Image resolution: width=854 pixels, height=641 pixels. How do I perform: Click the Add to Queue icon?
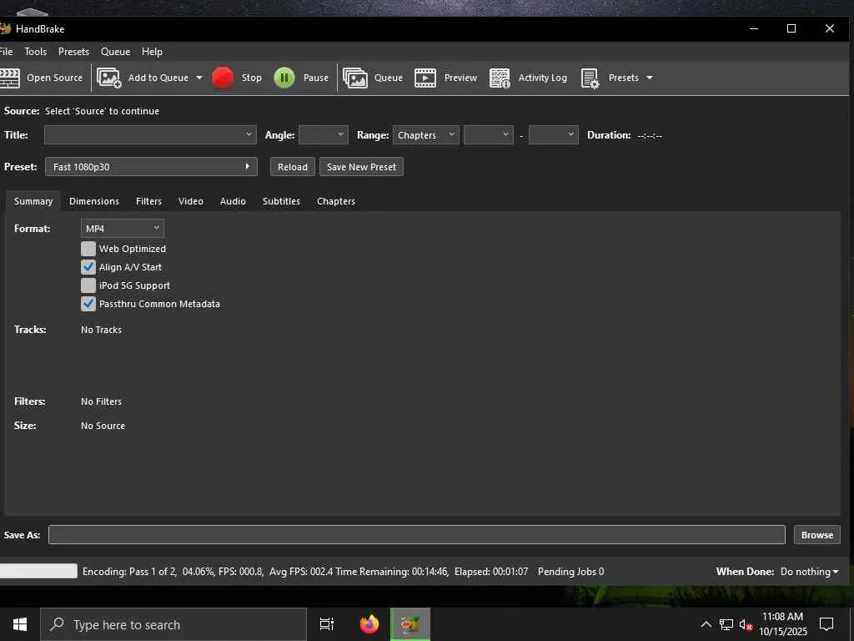click(109, 78)
